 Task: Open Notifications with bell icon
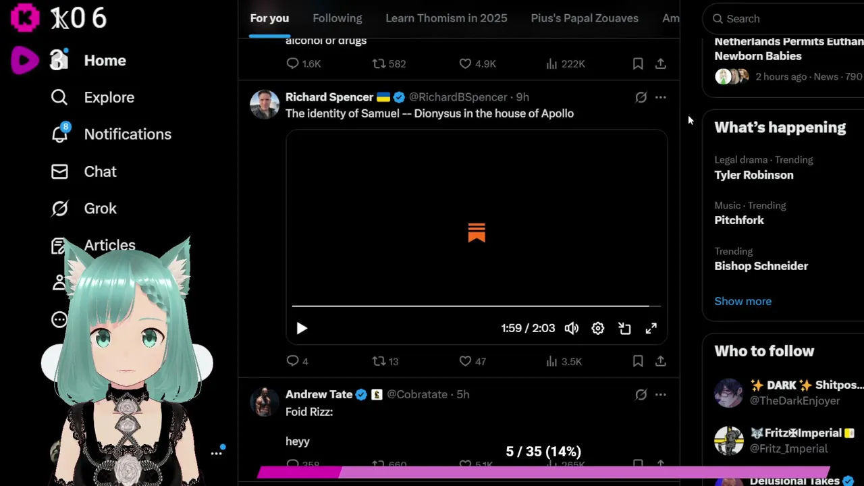(111, 134)
